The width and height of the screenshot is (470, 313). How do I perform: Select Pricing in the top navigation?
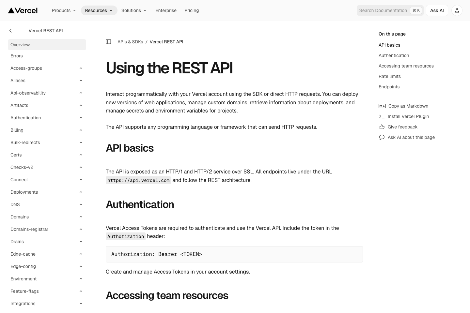[192, 10]
